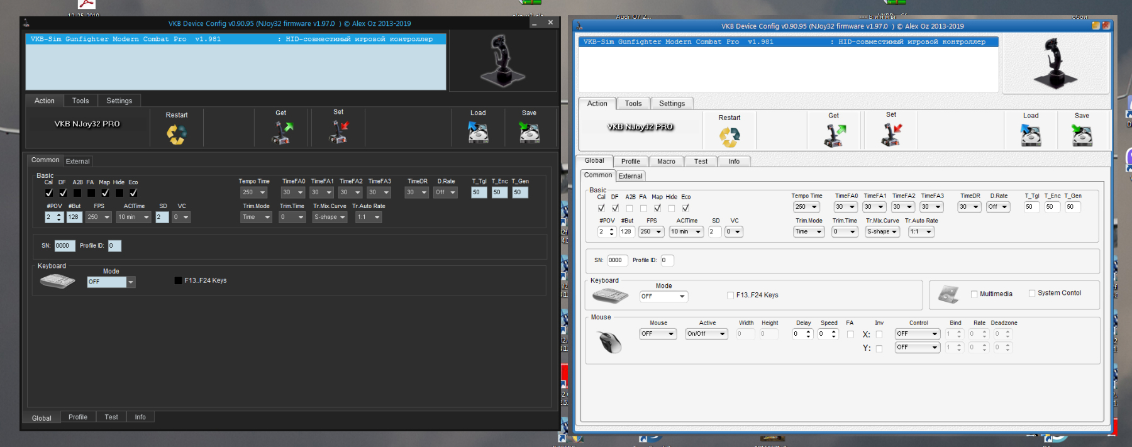This screenshot has height=447, width=1132.
Task: Click the Set joystick icon in dark window
Action: (339, 132)
